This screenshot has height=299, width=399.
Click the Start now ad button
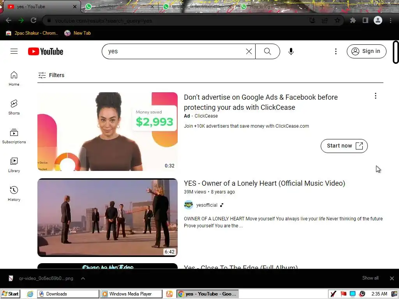344,146
